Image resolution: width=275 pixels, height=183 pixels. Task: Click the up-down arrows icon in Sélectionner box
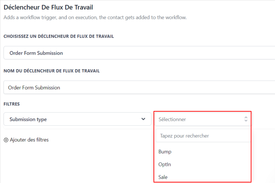tap(246, 119)
